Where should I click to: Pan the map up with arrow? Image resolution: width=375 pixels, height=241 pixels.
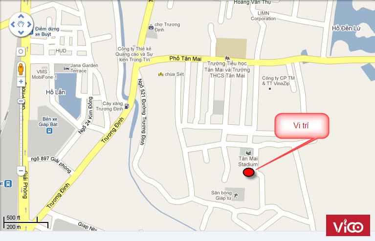click(x=21, y=16)
